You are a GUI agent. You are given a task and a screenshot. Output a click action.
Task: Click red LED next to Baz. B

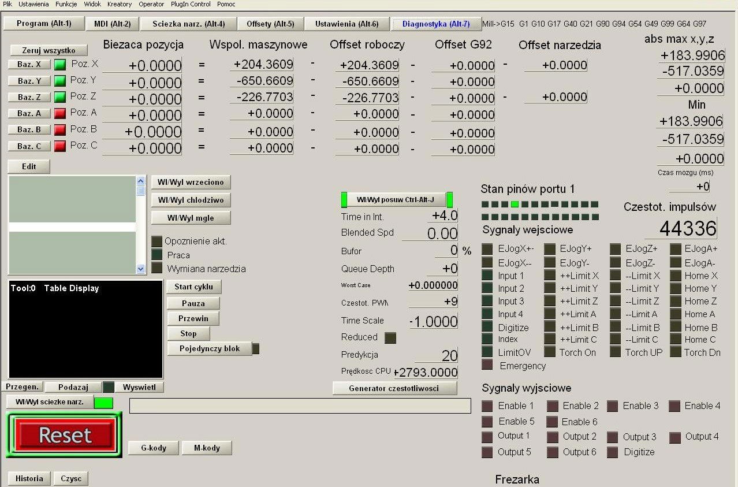pos(60,130)
